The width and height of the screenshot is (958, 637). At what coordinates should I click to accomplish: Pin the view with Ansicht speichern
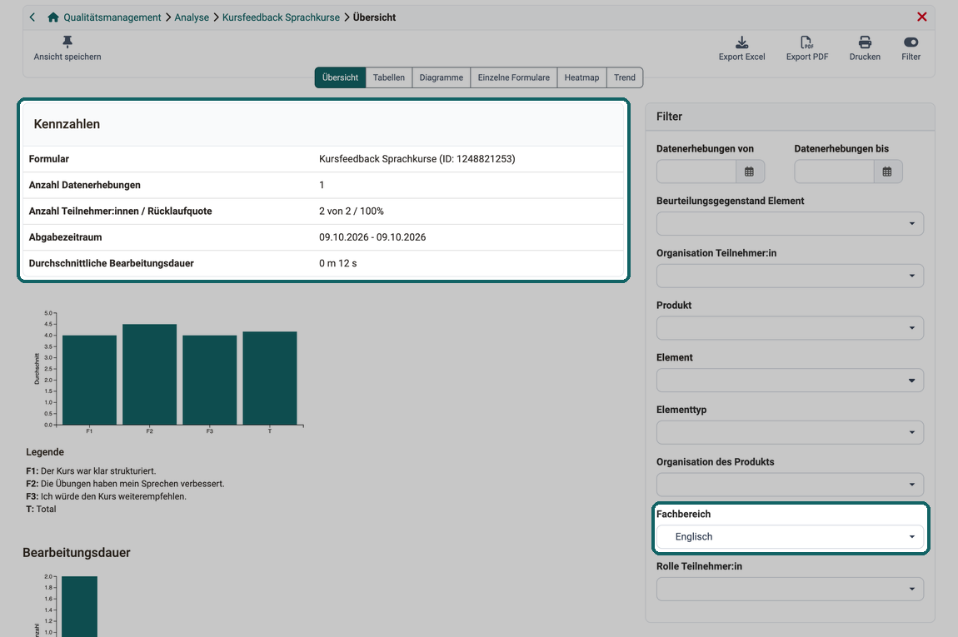point(67,48)
